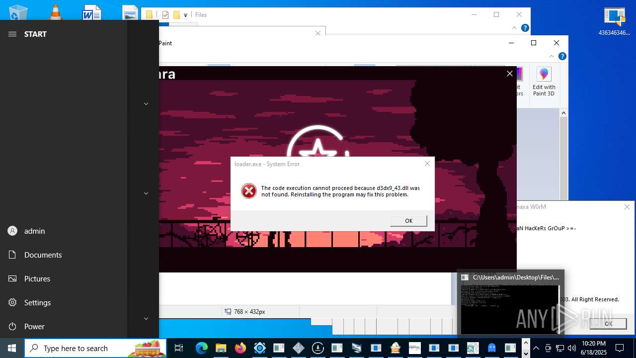Open the Action Center notifications icon
This screenshot has height=358, width=636.
click(x=620, y=348)
